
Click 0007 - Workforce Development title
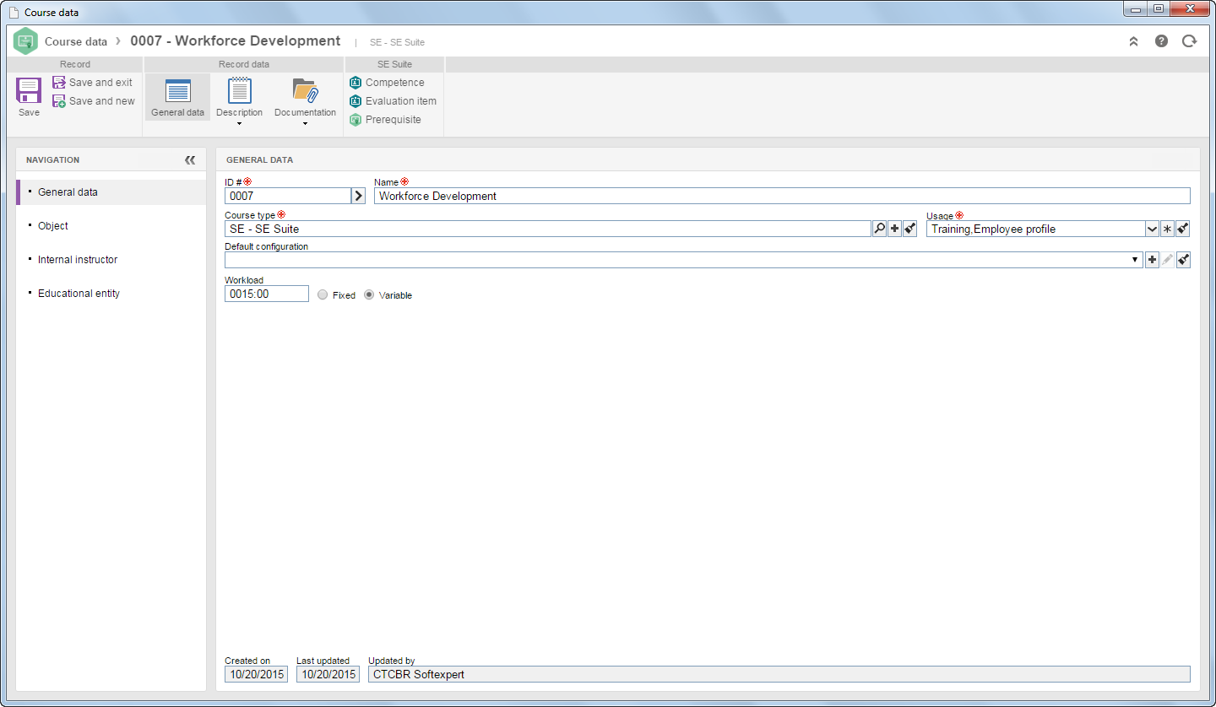[236, 40]
